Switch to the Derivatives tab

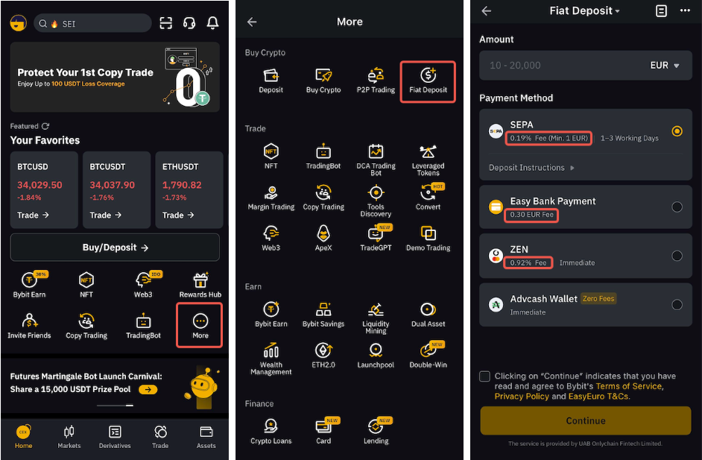click(x=115, y=437)
